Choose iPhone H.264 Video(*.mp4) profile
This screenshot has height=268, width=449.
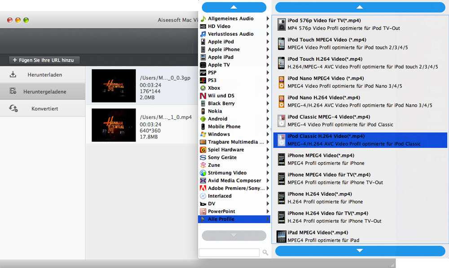pyautogui.click(x=360, y=198)
